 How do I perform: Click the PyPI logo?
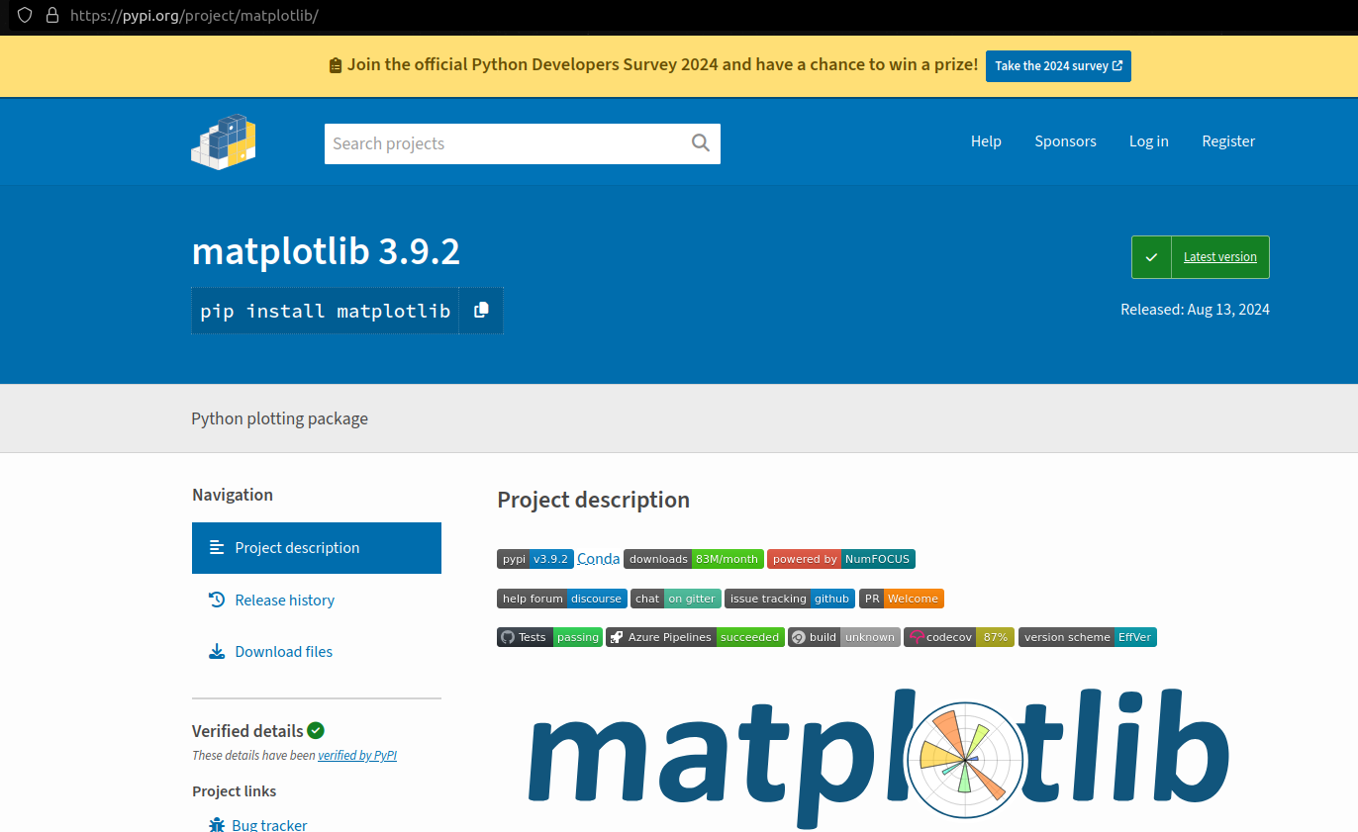coord(223,141)
